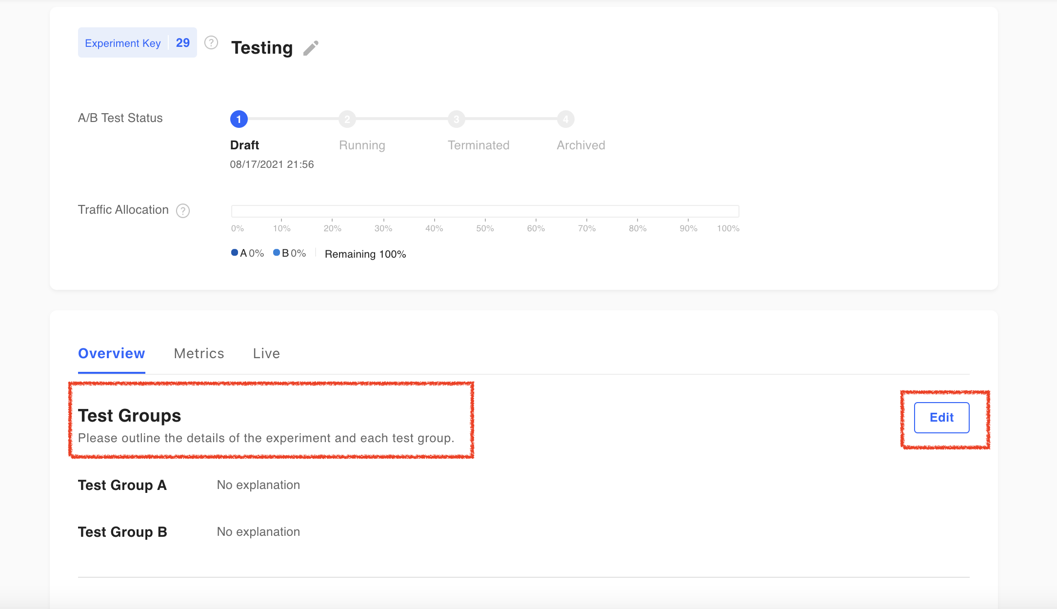The image size is (1057, 609).
Task: Click the group B blue legend dot
Action: (277, 253)
